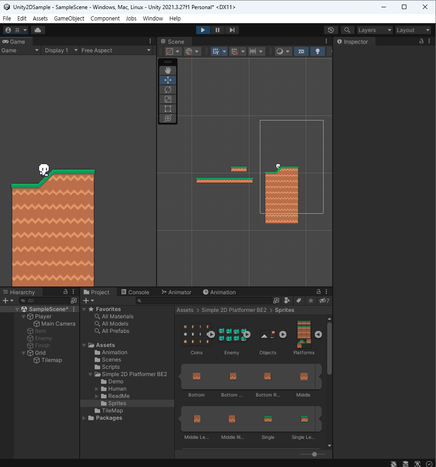Click the Step frame button

click(x=232, y=30)
